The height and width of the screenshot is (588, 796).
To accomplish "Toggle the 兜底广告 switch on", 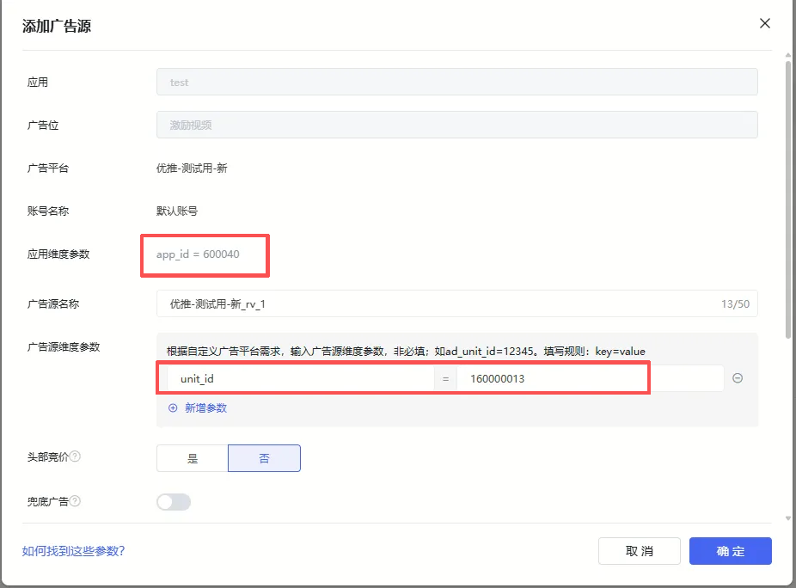I will coord(174,502).
